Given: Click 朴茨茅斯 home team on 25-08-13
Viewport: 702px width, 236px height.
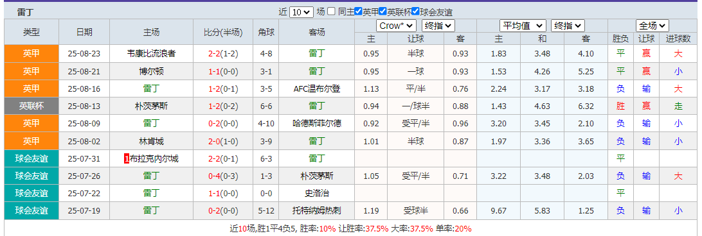Looking at the screenshot, I should coord(151,106).
